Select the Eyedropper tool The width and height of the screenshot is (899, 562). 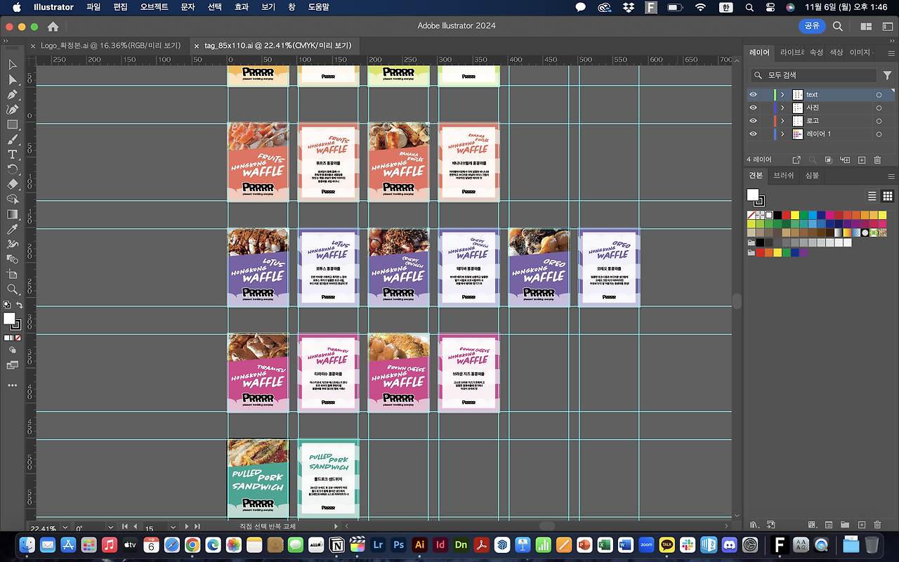13,230
